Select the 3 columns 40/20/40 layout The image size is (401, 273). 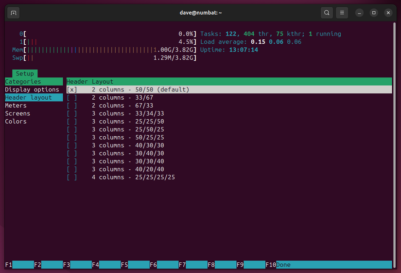coord(229,169)
